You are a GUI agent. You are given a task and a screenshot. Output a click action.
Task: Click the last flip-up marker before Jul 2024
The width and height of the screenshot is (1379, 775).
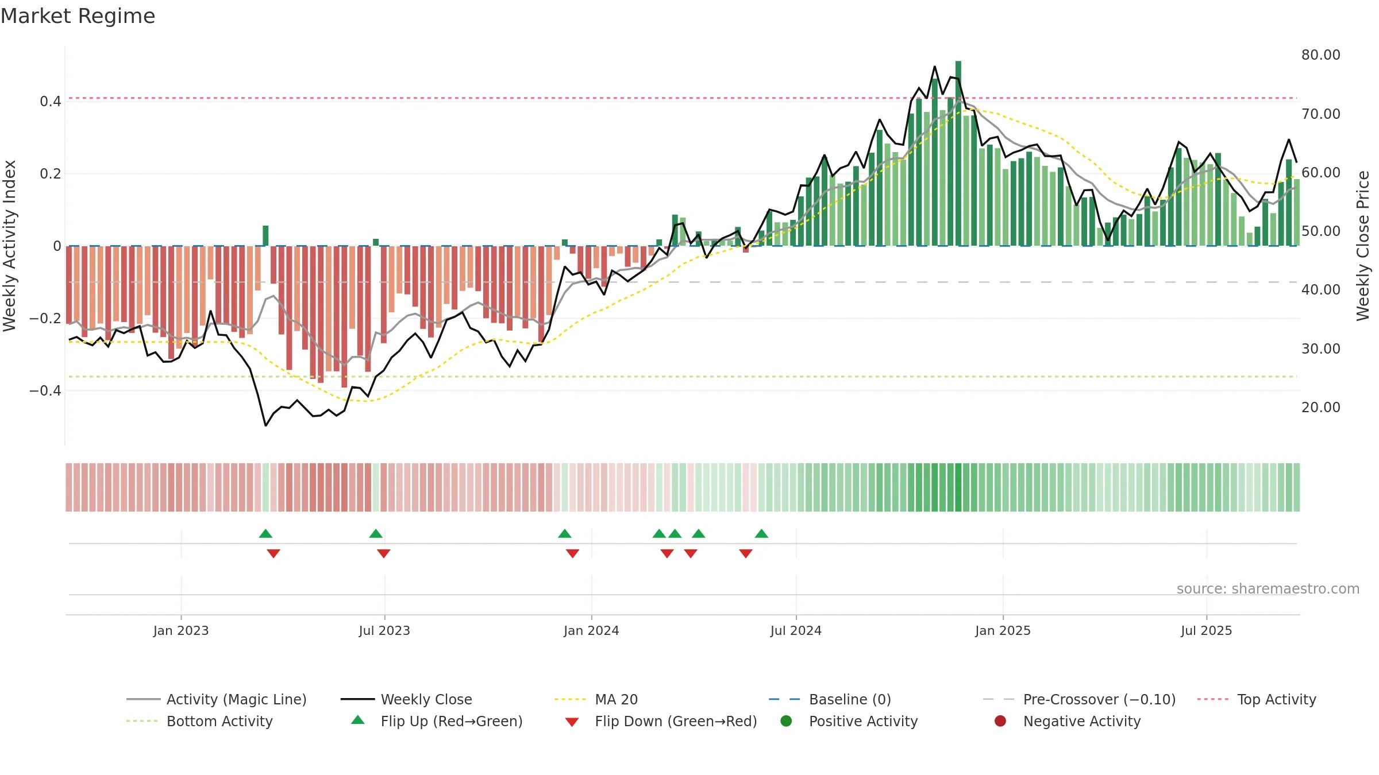click(761, 533)
